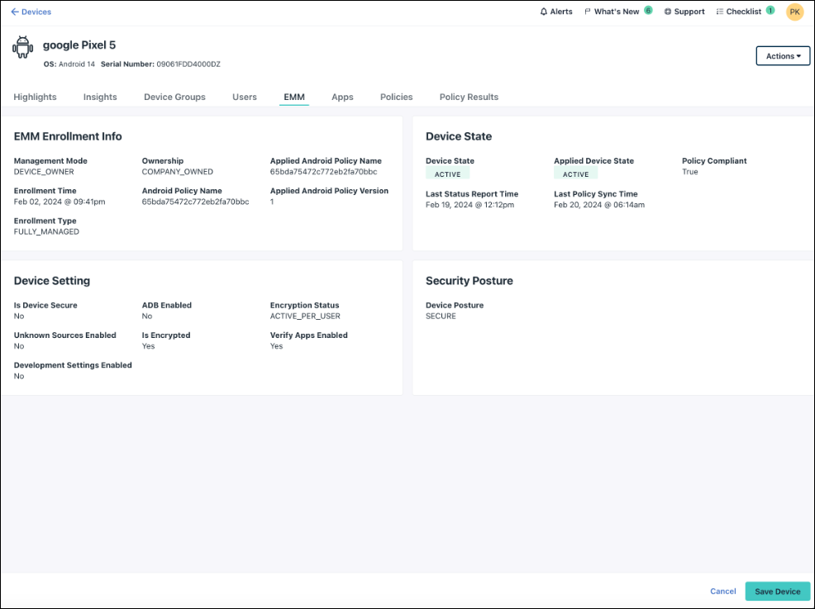Viewport: 815px width, 609px height.
Task: Select the Users tab
Action: pos(244,97)
